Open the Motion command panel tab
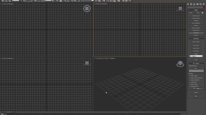Image resolution: width=206 pixels, height=115 pixels. click(197, 4)
